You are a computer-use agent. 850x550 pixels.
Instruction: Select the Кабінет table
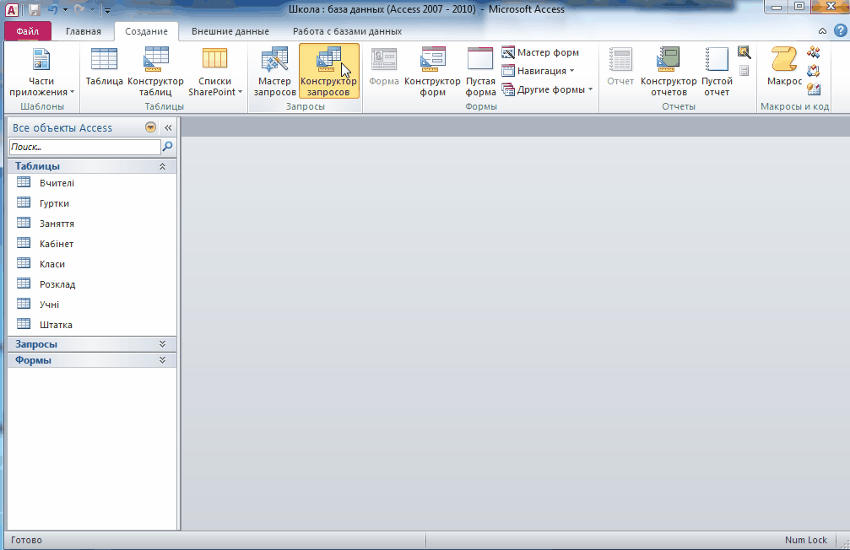click(92, 244)
